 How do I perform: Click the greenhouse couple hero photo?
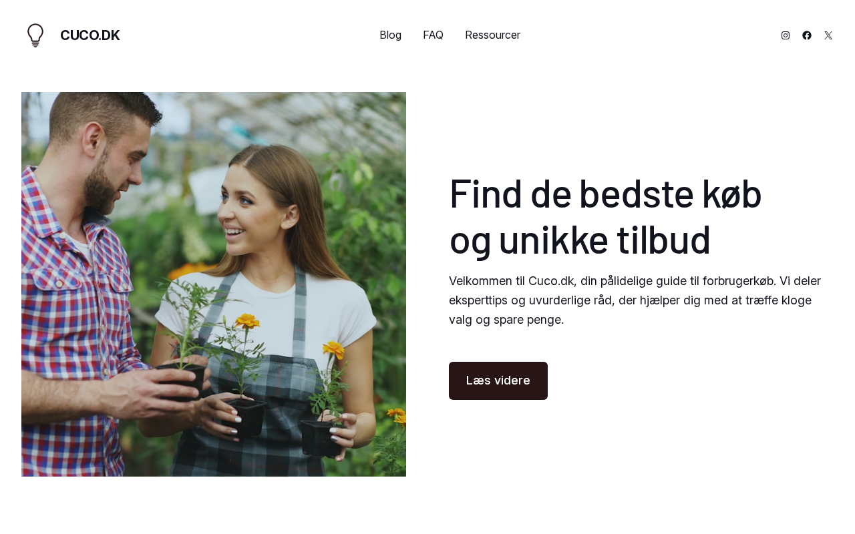pos(214,284)
